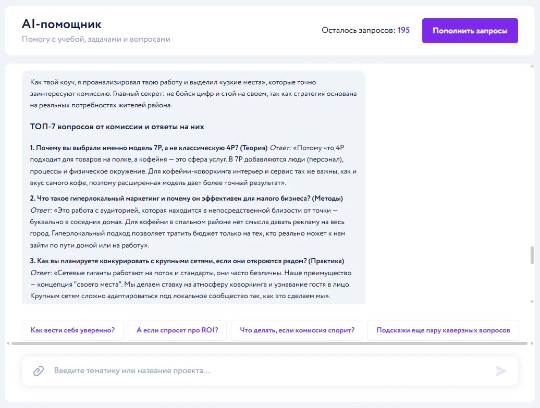Click question 1 about model 7P
Image resolution: width=540 pixels, height=408 pixels.
point(149,147)
